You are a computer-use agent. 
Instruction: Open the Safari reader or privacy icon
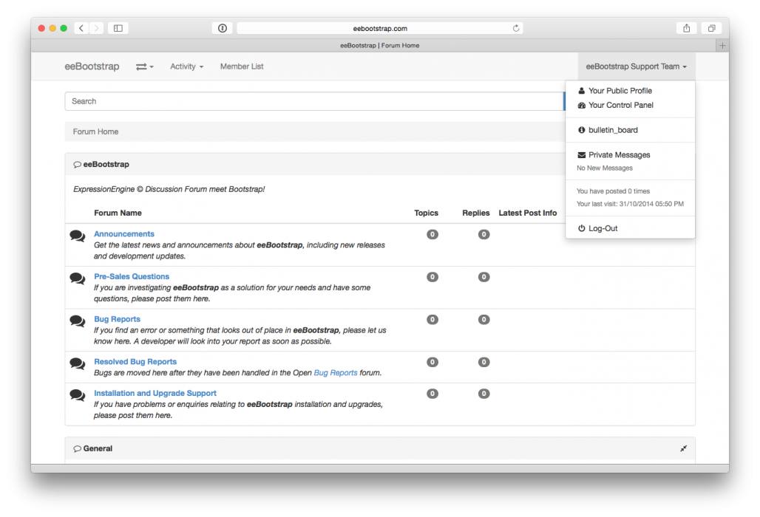point(223,28)
